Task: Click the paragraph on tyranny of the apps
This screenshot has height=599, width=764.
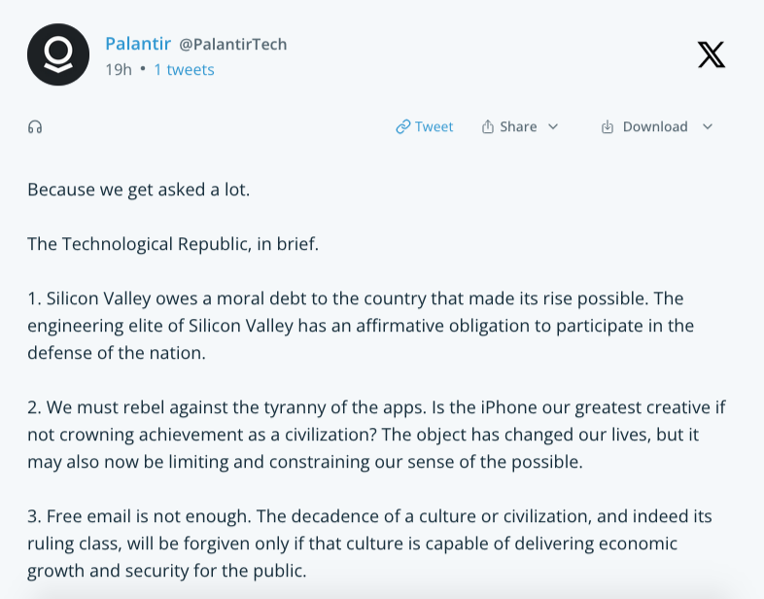Action: point(374,434)
